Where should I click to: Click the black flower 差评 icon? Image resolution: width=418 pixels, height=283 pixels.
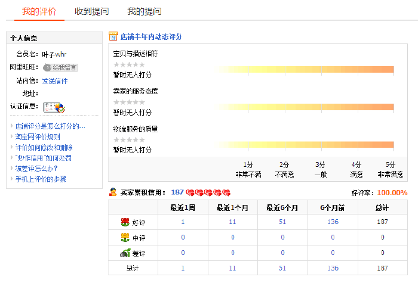(x=125, y=253)
